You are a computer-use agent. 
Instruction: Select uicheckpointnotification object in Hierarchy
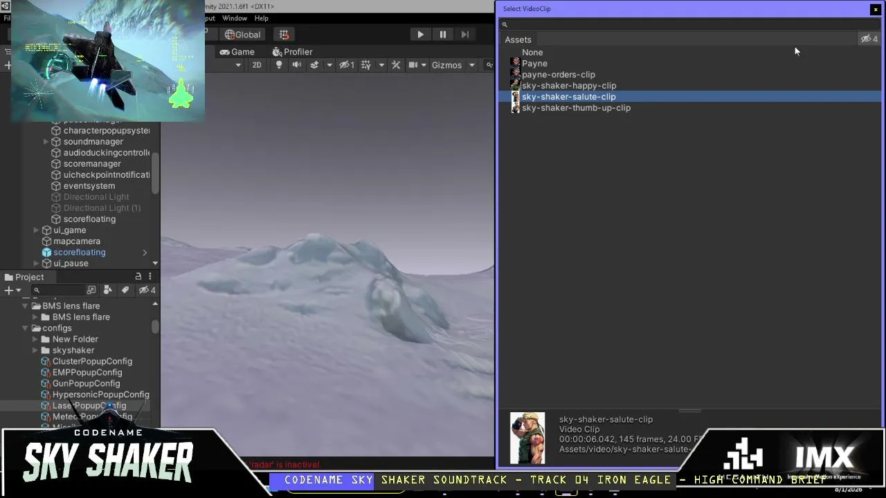tap(107, 175)
